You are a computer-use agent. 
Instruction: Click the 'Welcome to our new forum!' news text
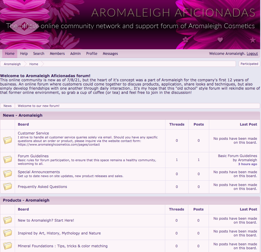click(38, 106)
